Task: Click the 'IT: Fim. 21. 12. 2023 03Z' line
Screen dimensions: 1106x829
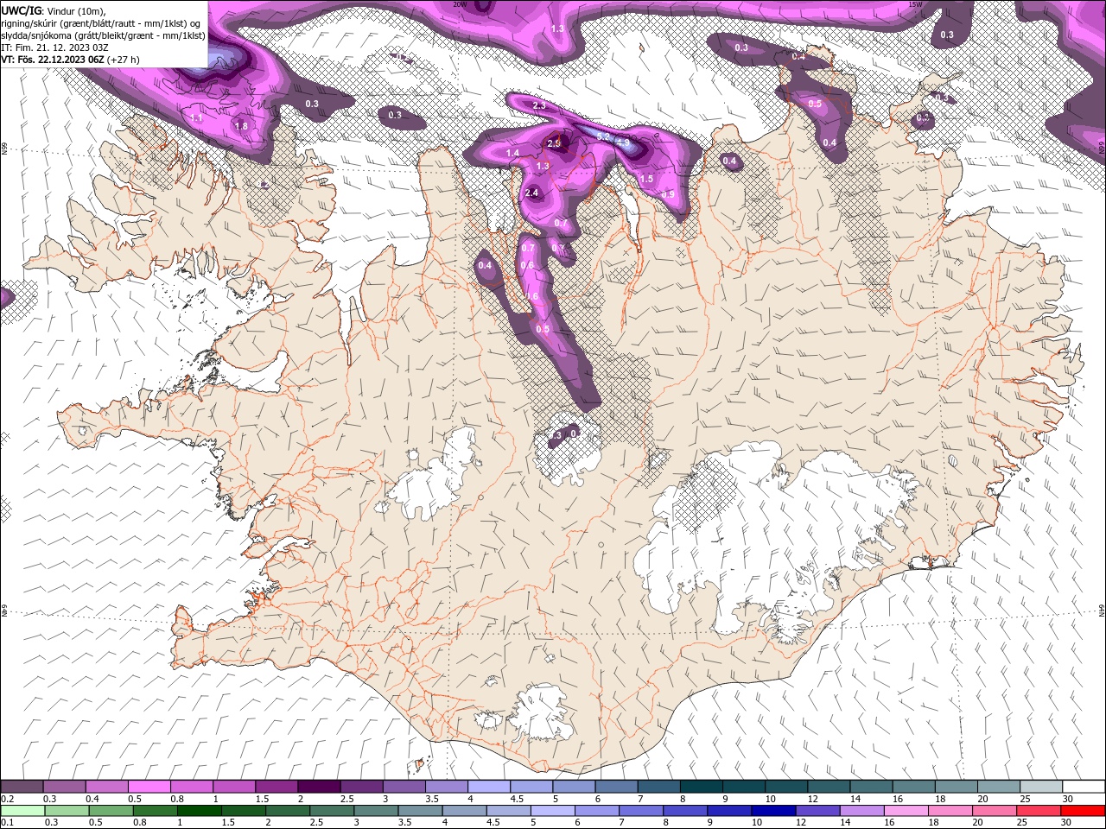Action: [54, 47]
